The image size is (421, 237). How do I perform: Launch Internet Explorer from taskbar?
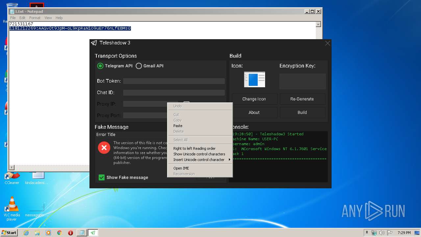pos(26,233)
